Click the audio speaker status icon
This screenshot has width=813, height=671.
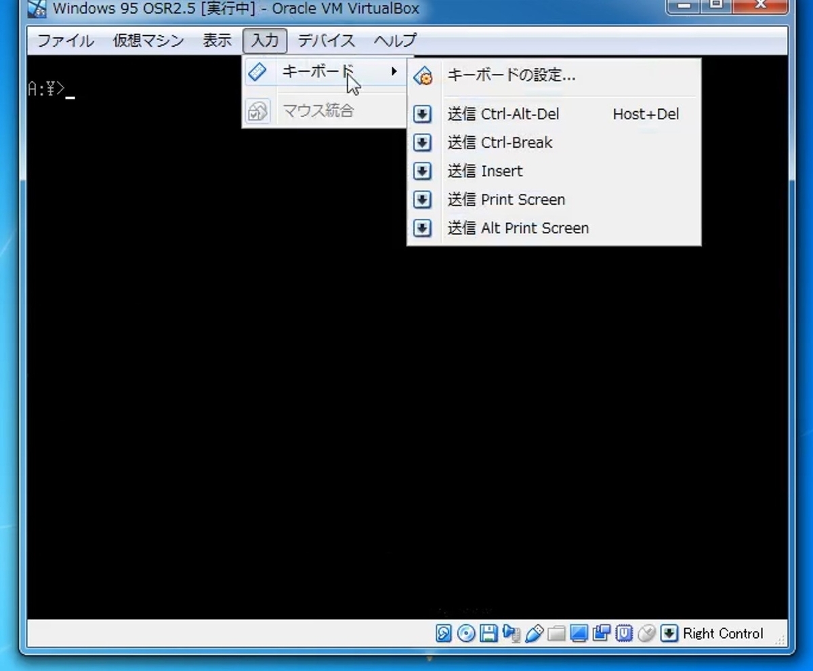(x=512, y=634)
